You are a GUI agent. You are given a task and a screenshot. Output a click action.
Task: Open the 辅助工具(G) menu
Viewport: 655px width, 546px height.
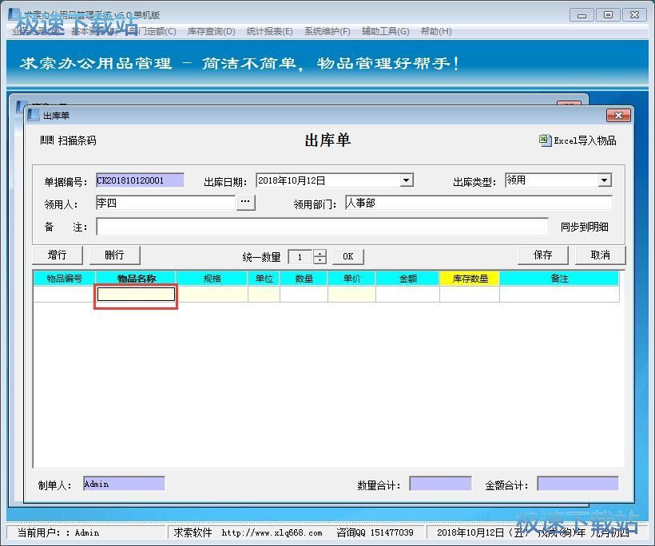tap(385, 31)
